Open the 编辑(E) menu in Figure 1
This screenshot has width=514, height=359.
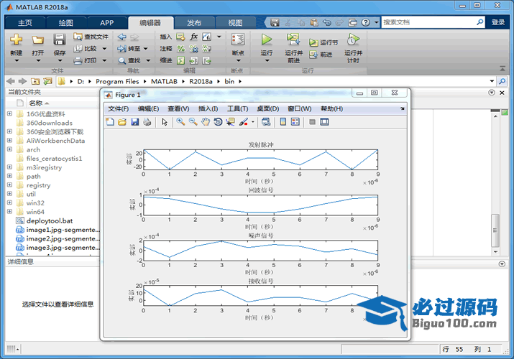click(148, 108)
